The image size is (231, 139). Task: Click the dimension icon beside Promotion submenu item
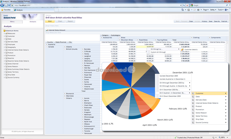point(193,110)
